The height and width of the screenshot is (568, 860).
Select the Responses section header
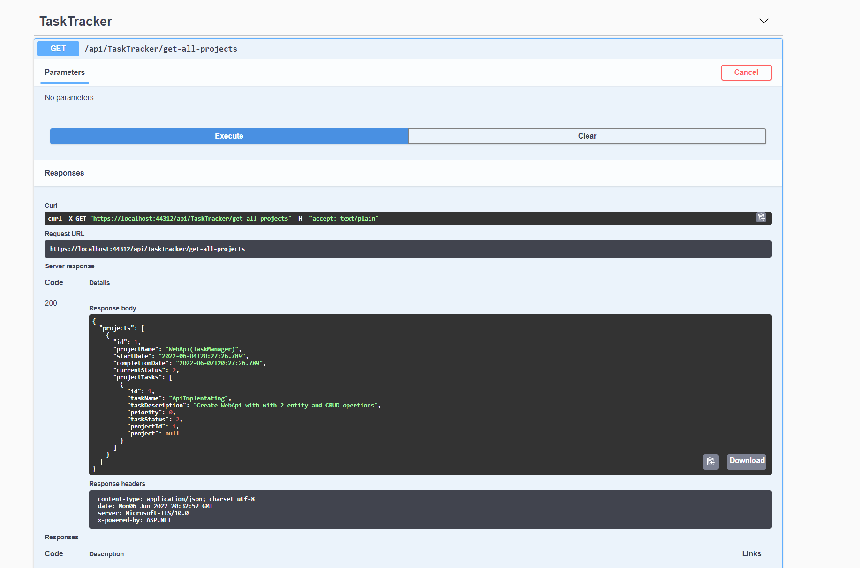pos(64,173)
